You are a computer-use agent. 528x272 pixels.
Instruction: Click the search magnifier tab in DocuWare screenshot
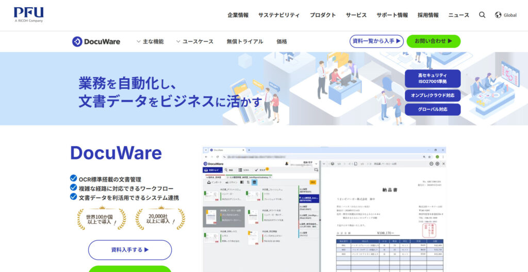coord(226,170)
